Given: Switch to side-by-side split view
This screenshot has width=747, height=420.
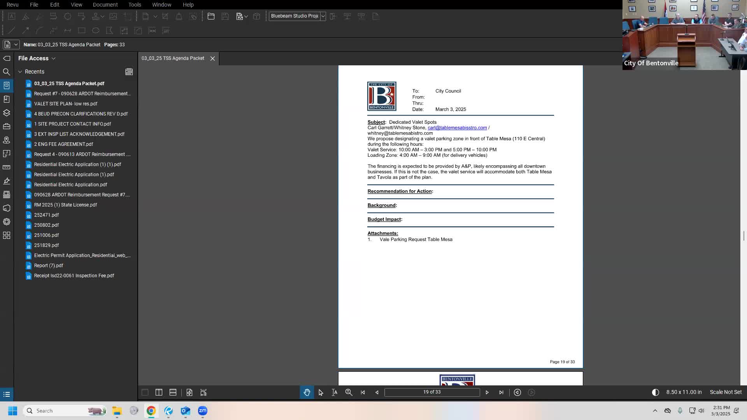Looking at the screenshot, I should pos(159,392).
